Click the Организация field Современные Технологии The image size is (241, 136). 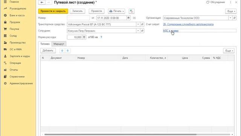(196, 18)
